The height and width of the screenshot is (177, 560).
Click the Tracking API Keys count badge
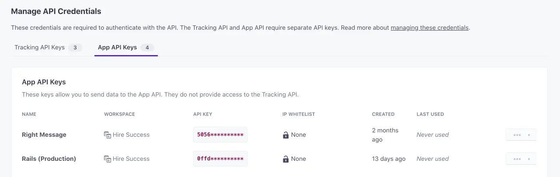point(75,48)
